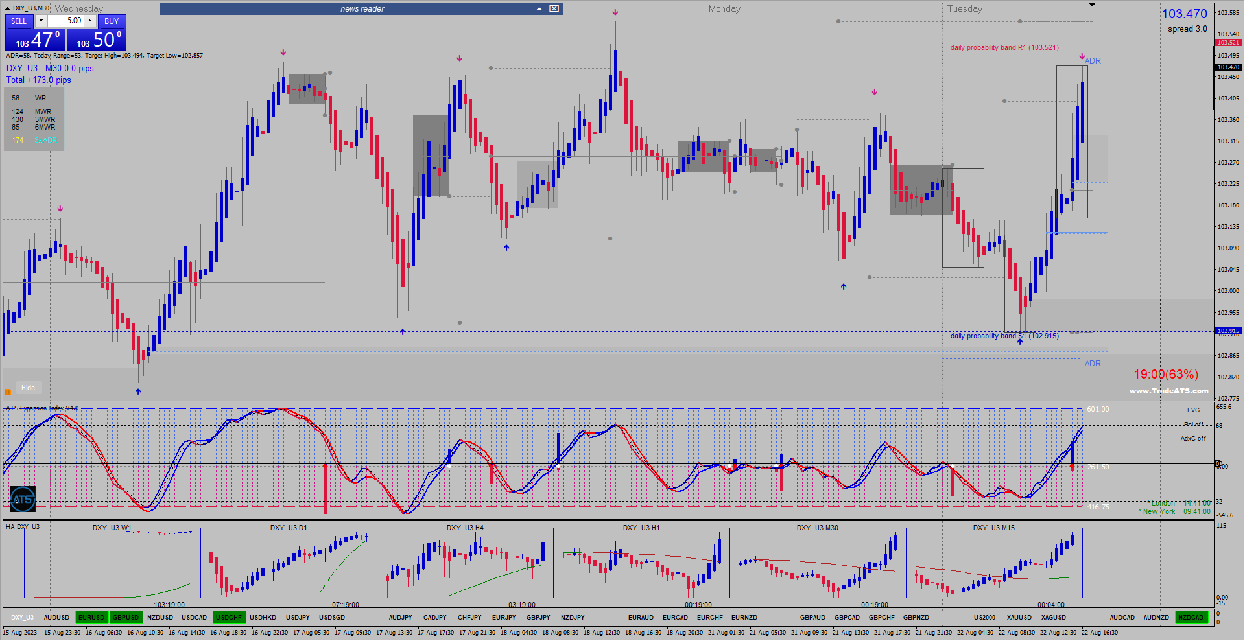Toggle the Rsi-off indicator label
The height and width of the screenshot is (641, 1245).
pos(1193,424)
